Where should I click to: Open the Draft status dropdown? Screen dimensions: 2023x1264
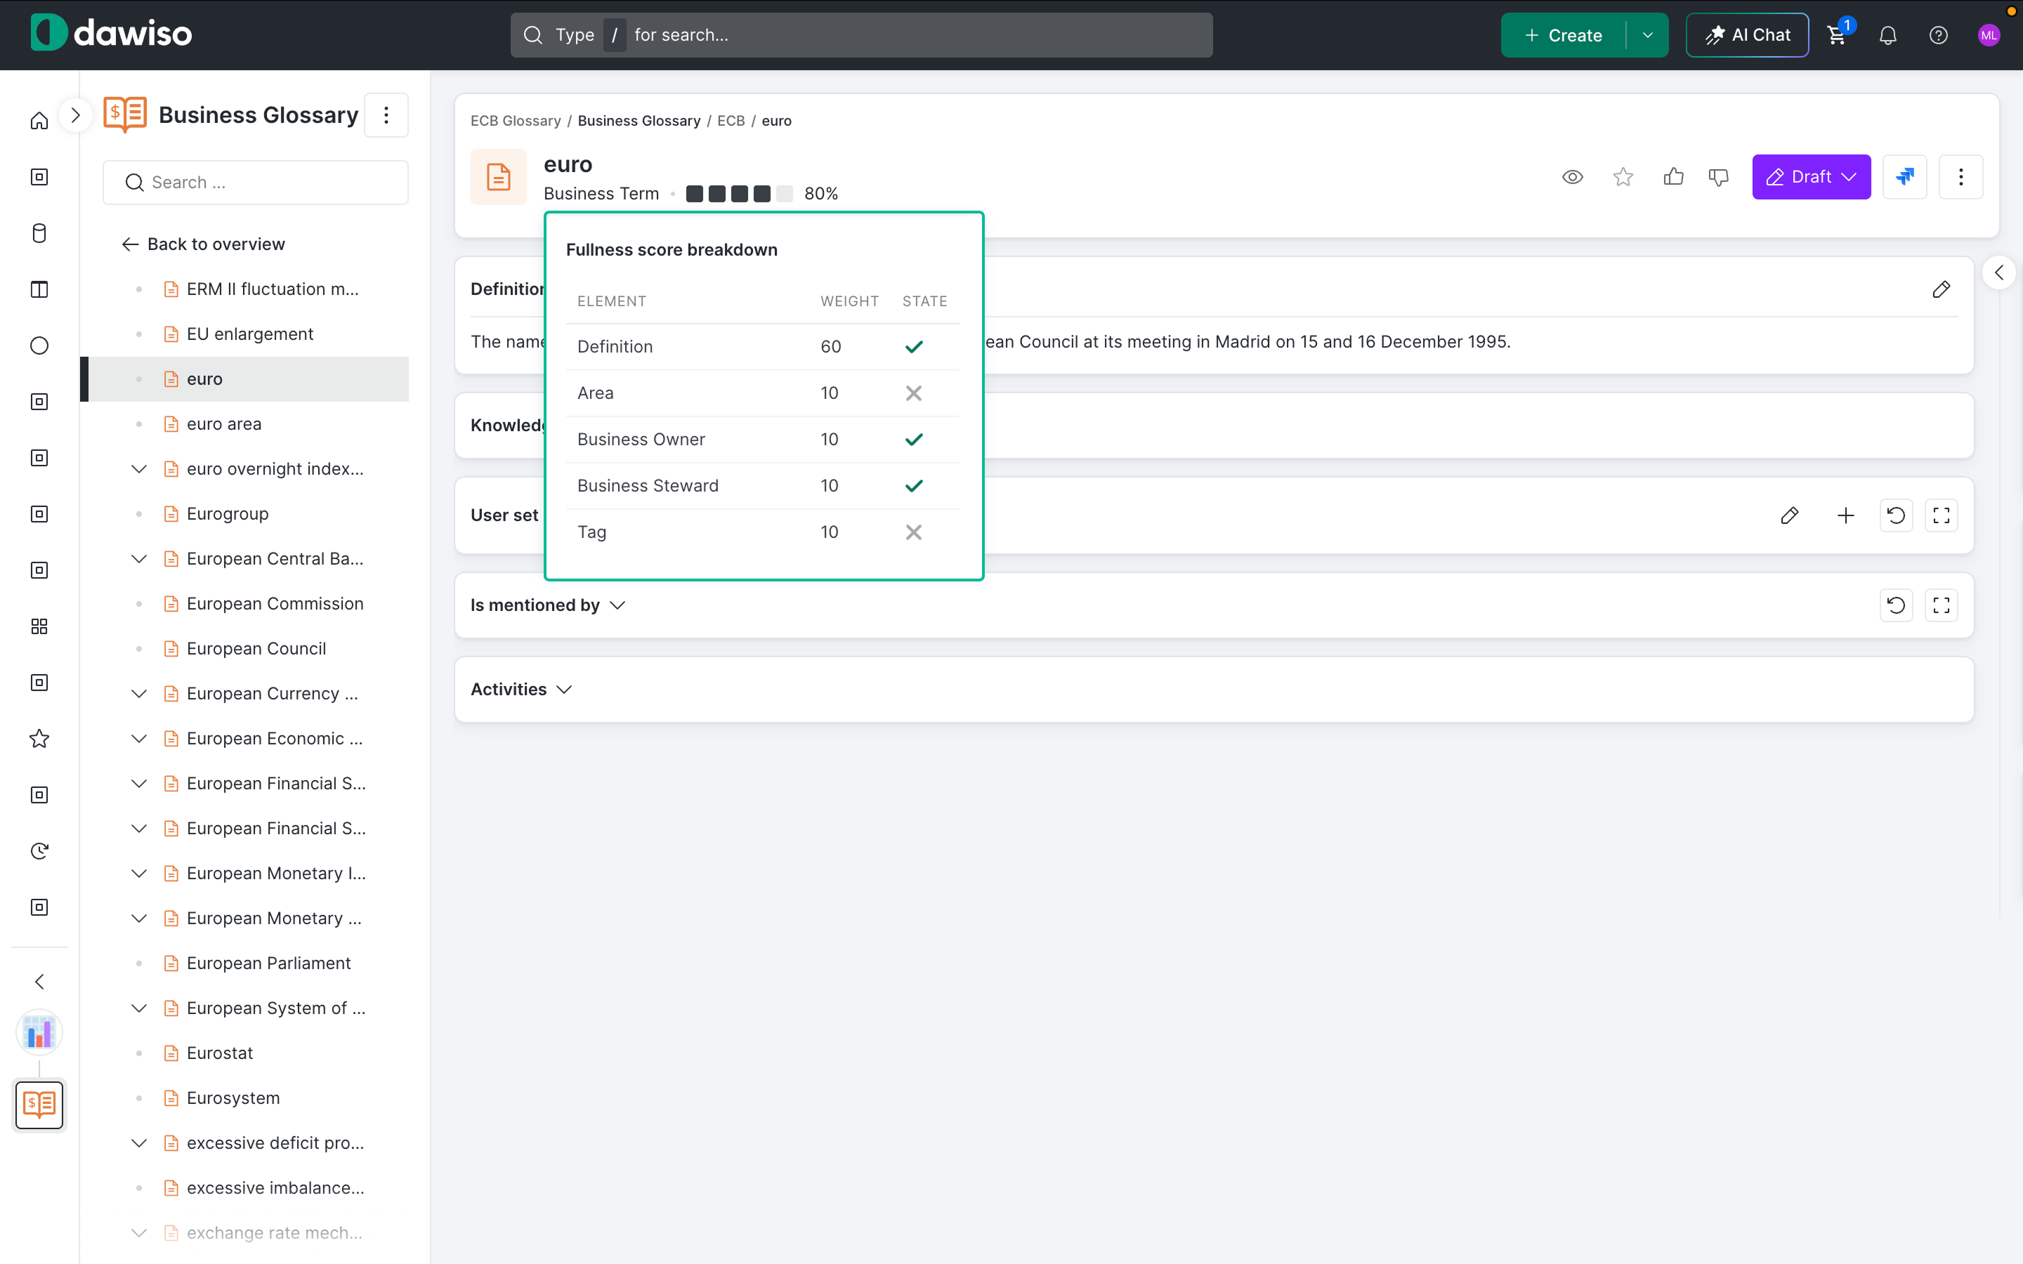[1811, 176]
